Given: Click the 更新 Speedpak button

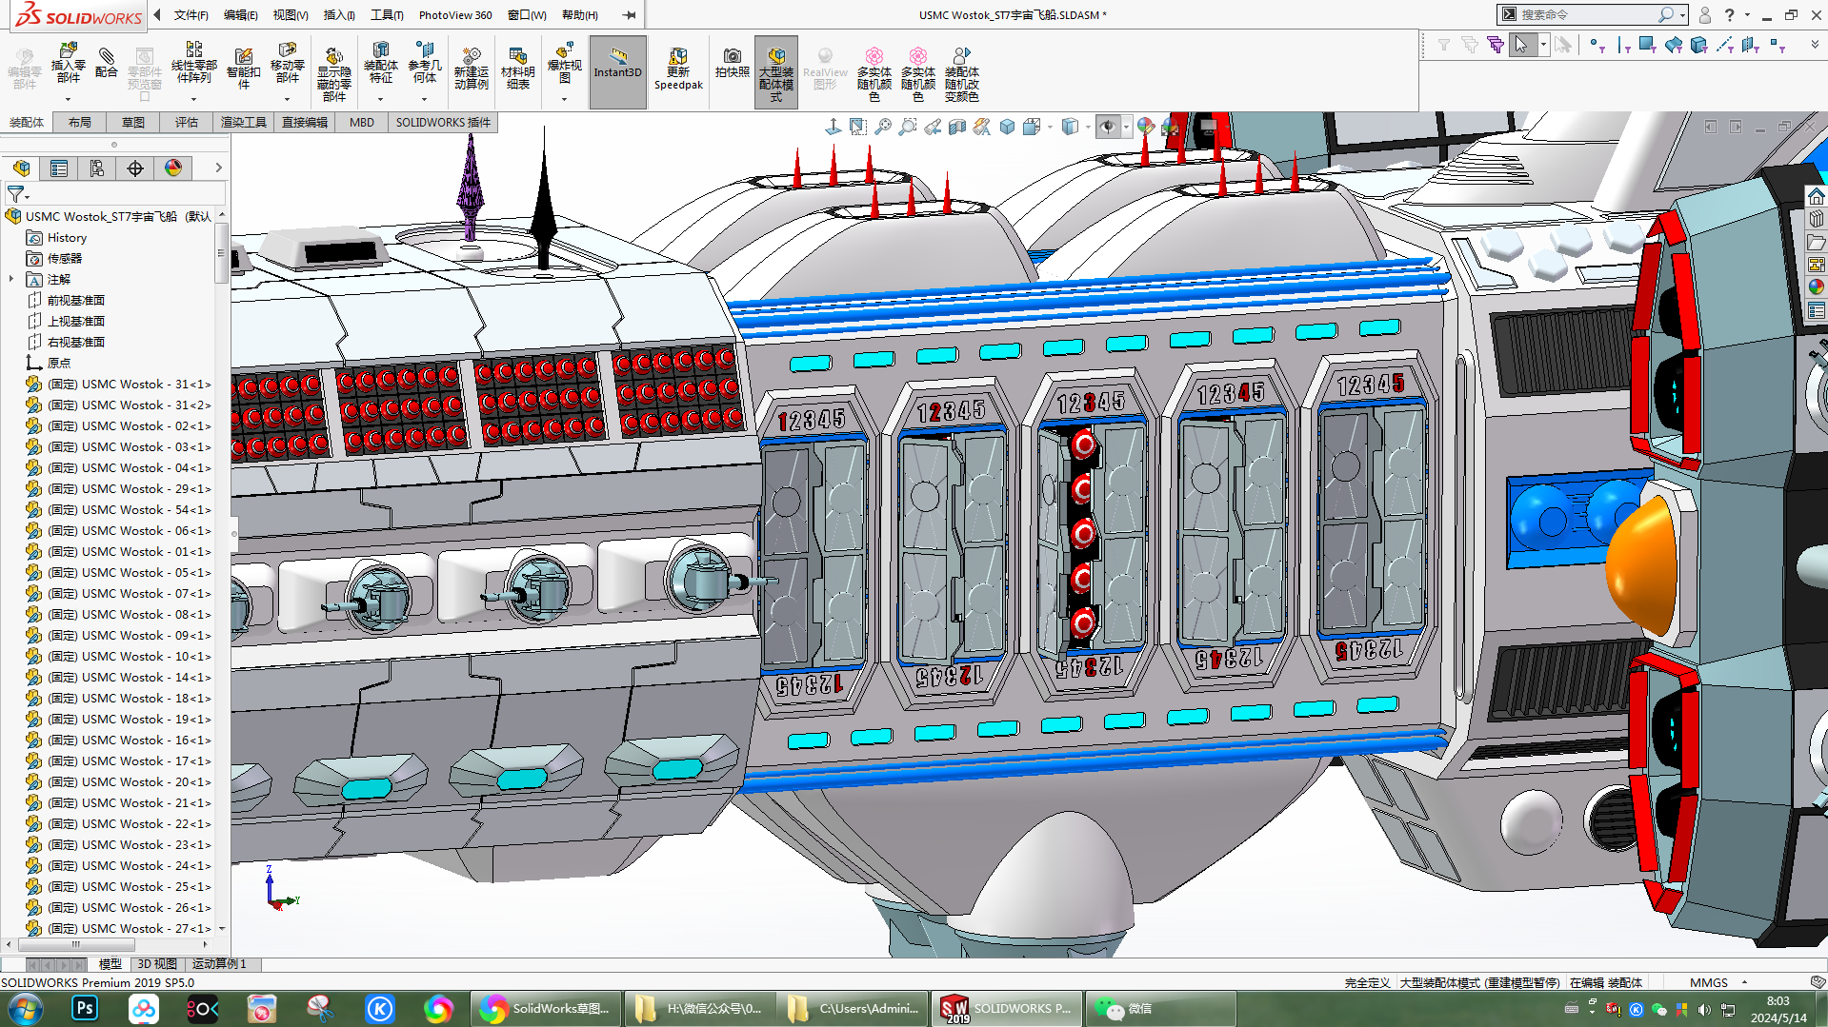Looking at the screenshot, I should tap(678, 69).
